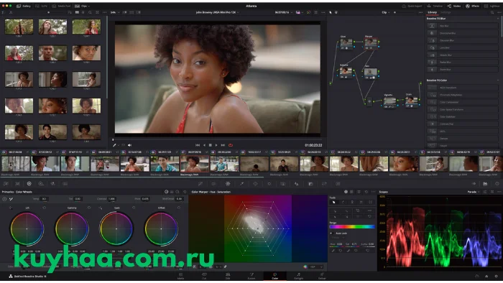
Task: Click the Quick Export button
Action: tap(412, 6)
